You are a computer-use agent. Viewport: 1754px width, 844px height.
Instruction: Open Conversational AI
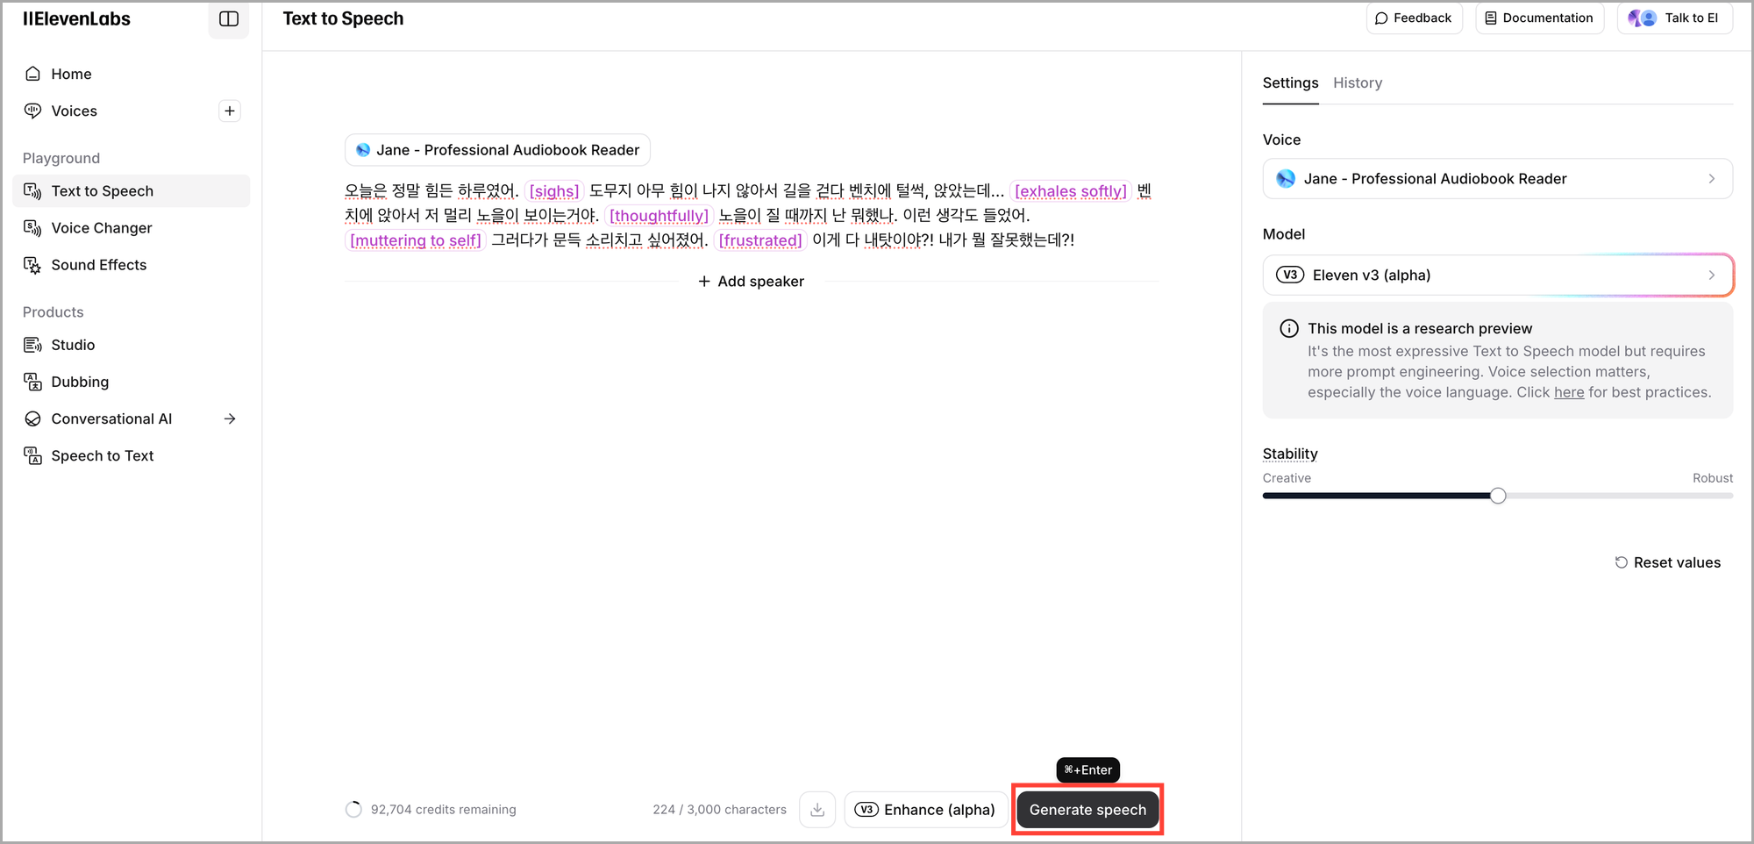(111, 418)
